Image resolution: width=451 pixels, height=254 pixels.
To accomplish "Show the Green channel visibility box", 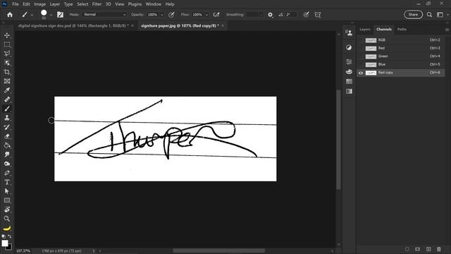I will coord(361,56).
